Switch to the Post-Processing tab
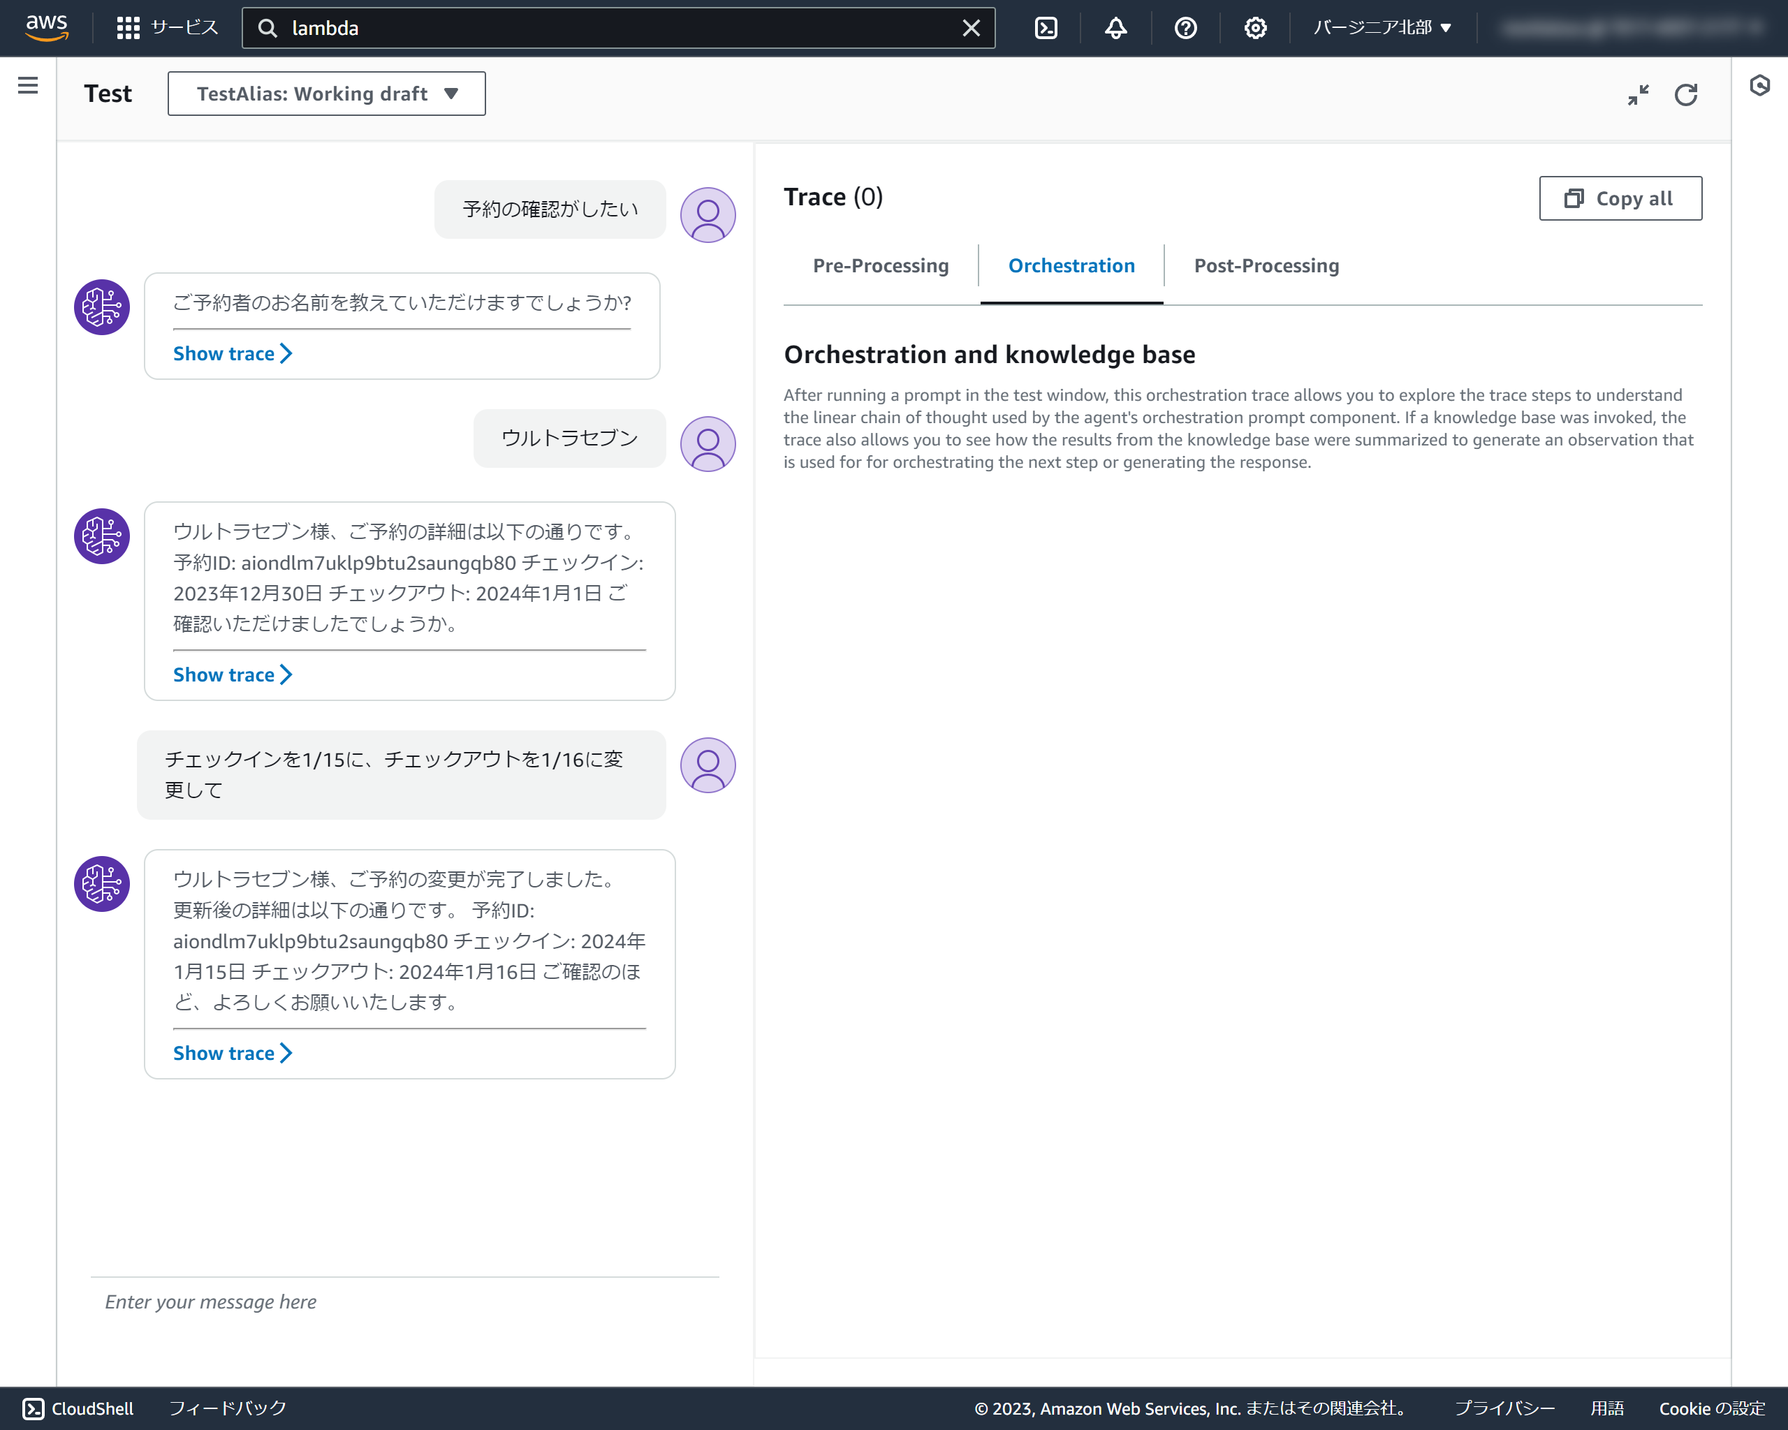 (x=1266, y=266)
